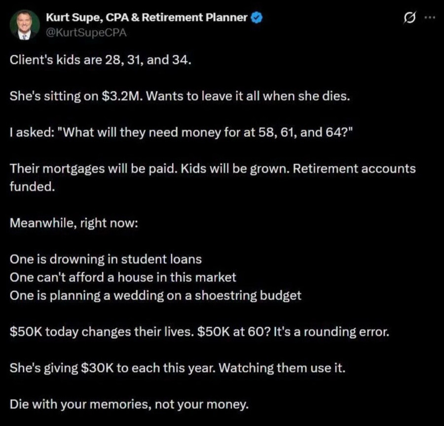
Task: Click the sentence about sitting on $3.2M
Action: (180, 96)
